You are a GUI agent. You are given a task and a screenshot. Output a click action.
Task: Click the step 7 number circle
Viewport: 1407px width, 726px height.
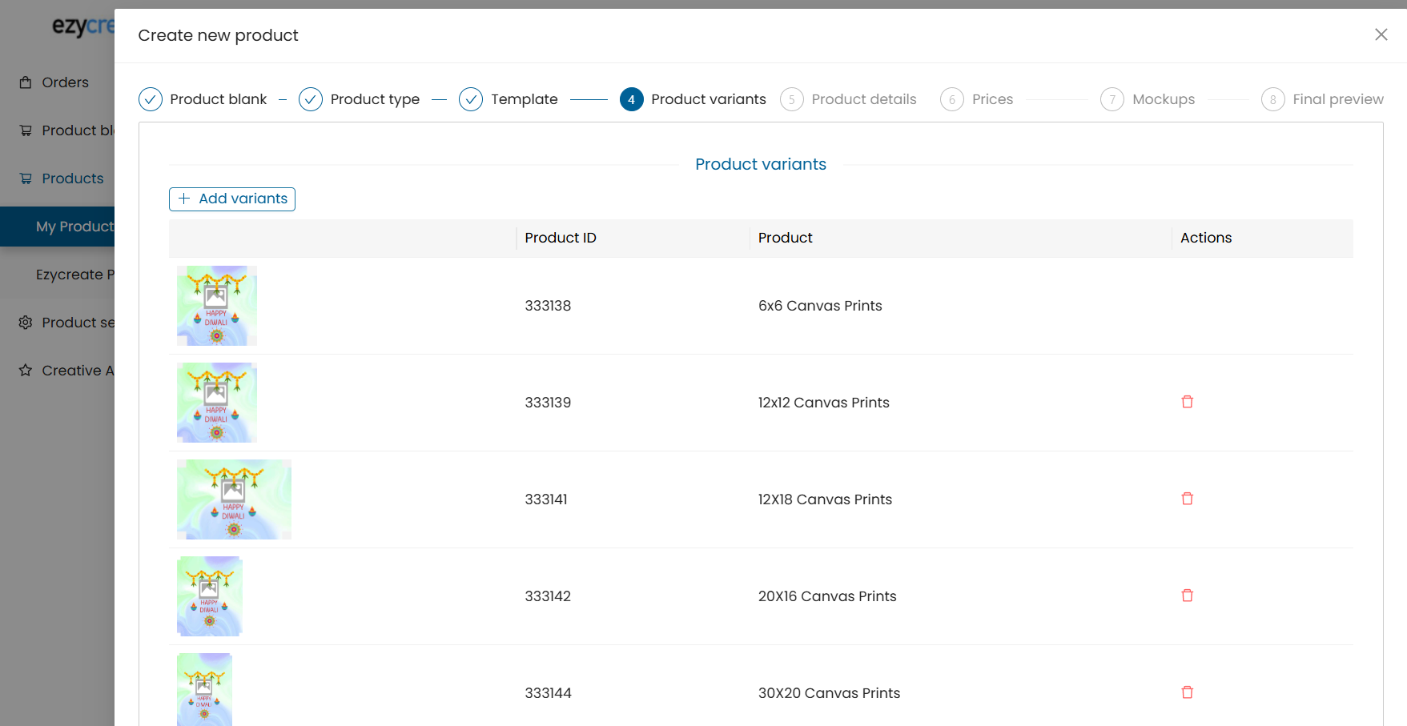click(1112, 99)
